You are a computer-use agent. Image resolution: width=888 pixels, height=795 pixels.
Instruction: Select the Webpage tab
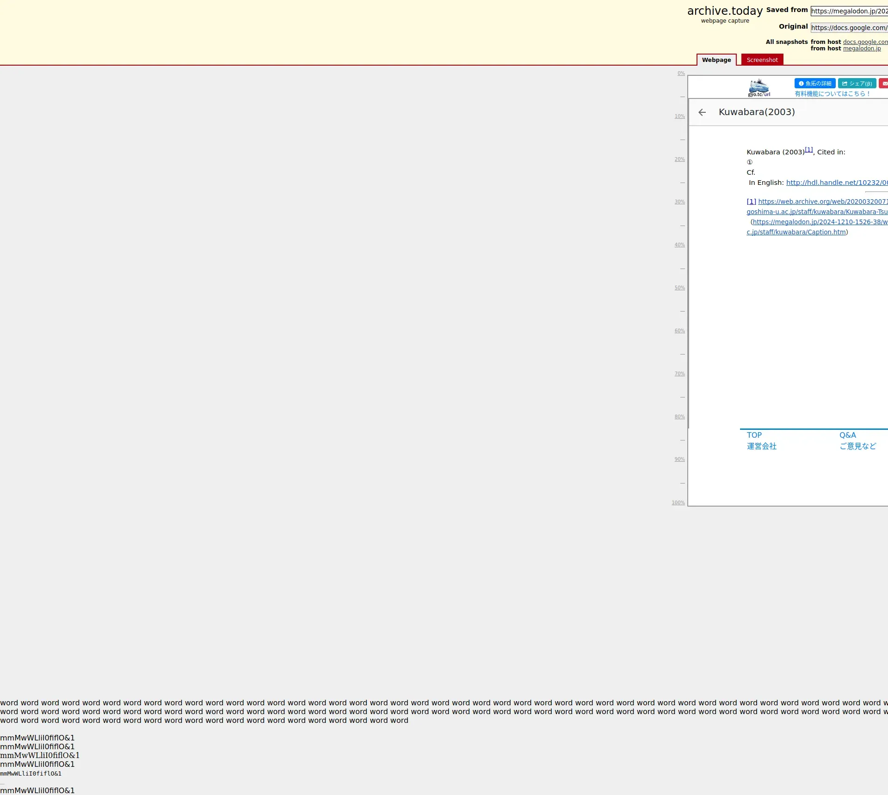716,60
